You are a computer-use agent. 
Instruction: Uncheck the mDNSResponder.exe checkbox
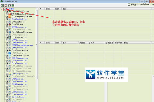pyautogui.click(x=7, y=66)
